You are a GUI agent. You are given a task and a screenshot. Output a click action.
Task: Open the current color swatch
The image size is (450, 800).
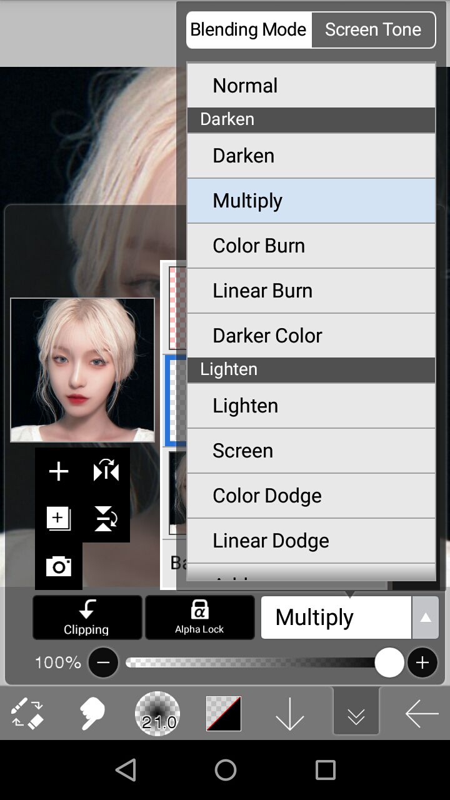[224, 713]
